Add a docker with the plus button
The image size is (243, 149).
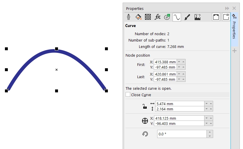(x=234, y=51)
